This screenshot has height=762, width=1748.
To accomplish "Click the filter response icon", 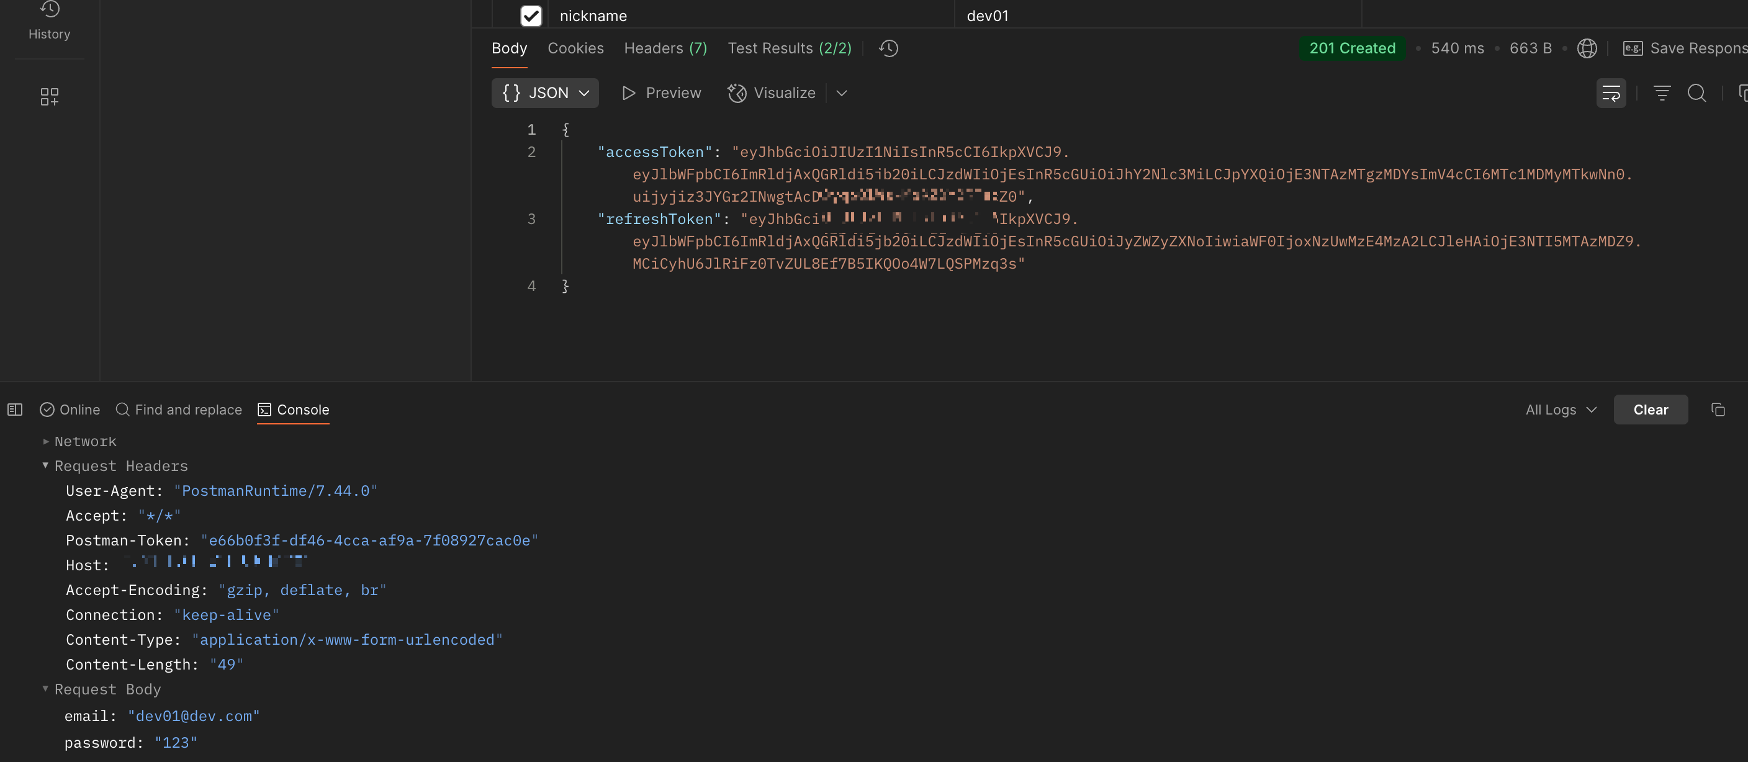I will (1661, 93).
